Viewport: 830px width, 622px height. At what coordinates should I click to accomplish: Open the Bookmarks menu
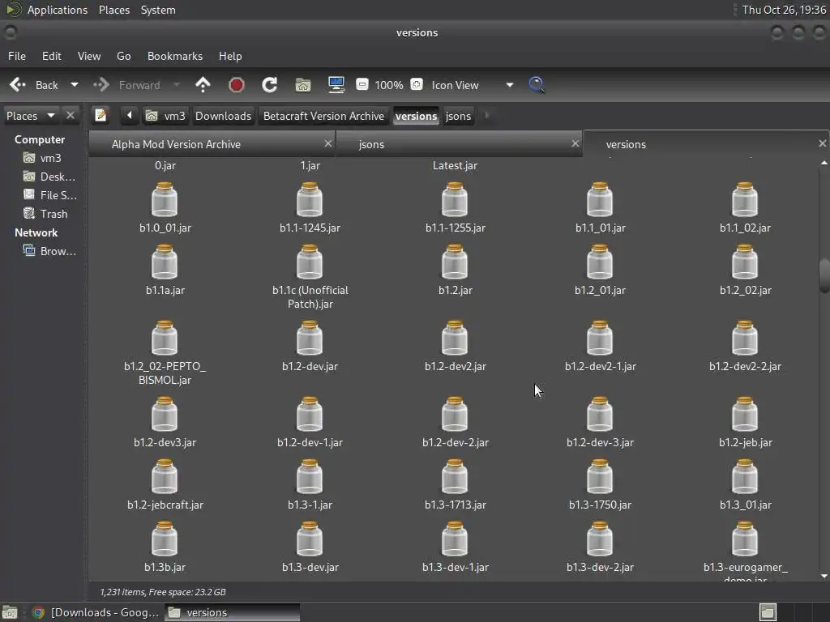tap(175, 56)
